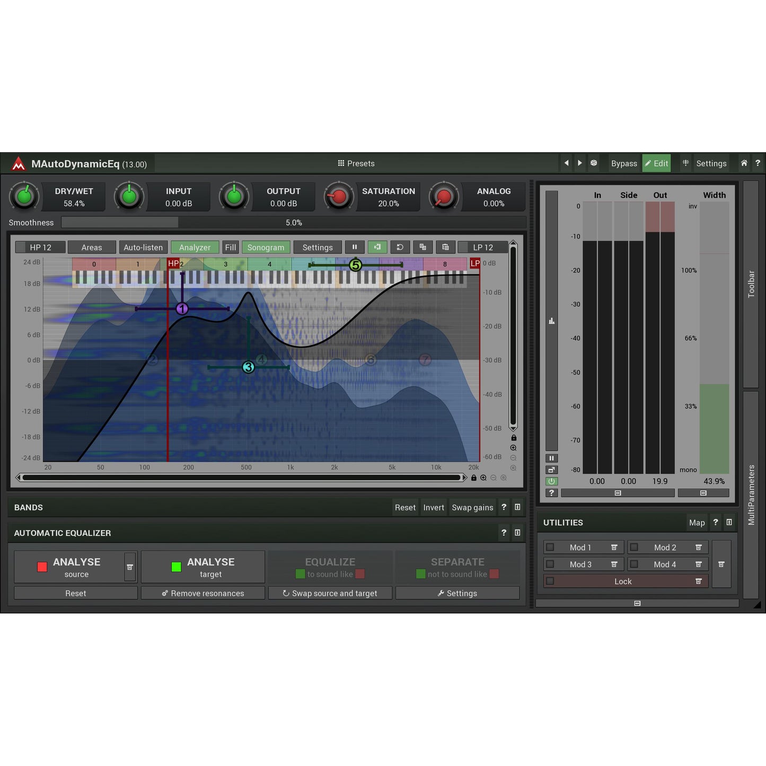Toggle the Sonogram display
The image size is (766, 766).
[x=266, y=247]
